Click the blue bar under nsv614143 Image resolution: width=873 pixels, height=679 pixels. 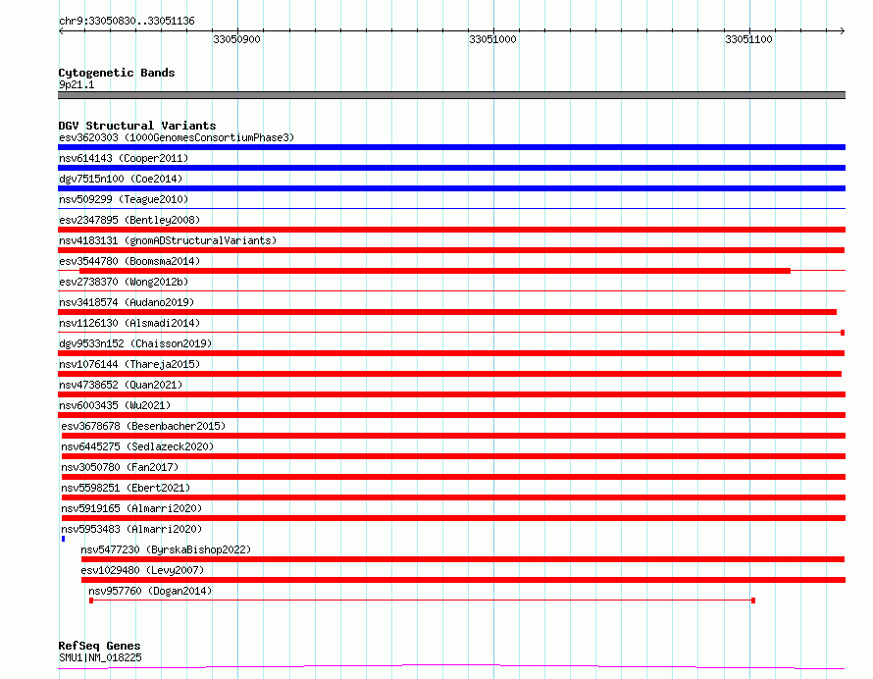(x=451, y=168)
